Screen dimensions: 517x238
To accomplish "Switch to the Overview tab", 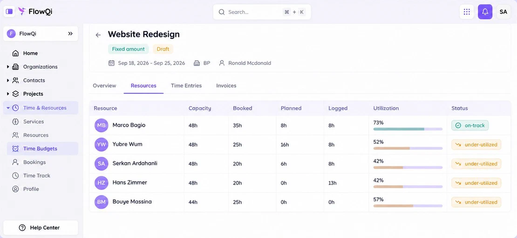I will click(104, 86).
